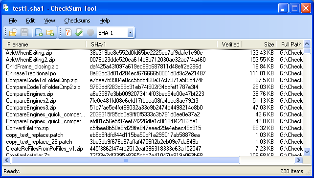Click the hash starting with 8a83bc3d01d2
The width and height of the screenshot is (314, 178).
coord(148,73)
